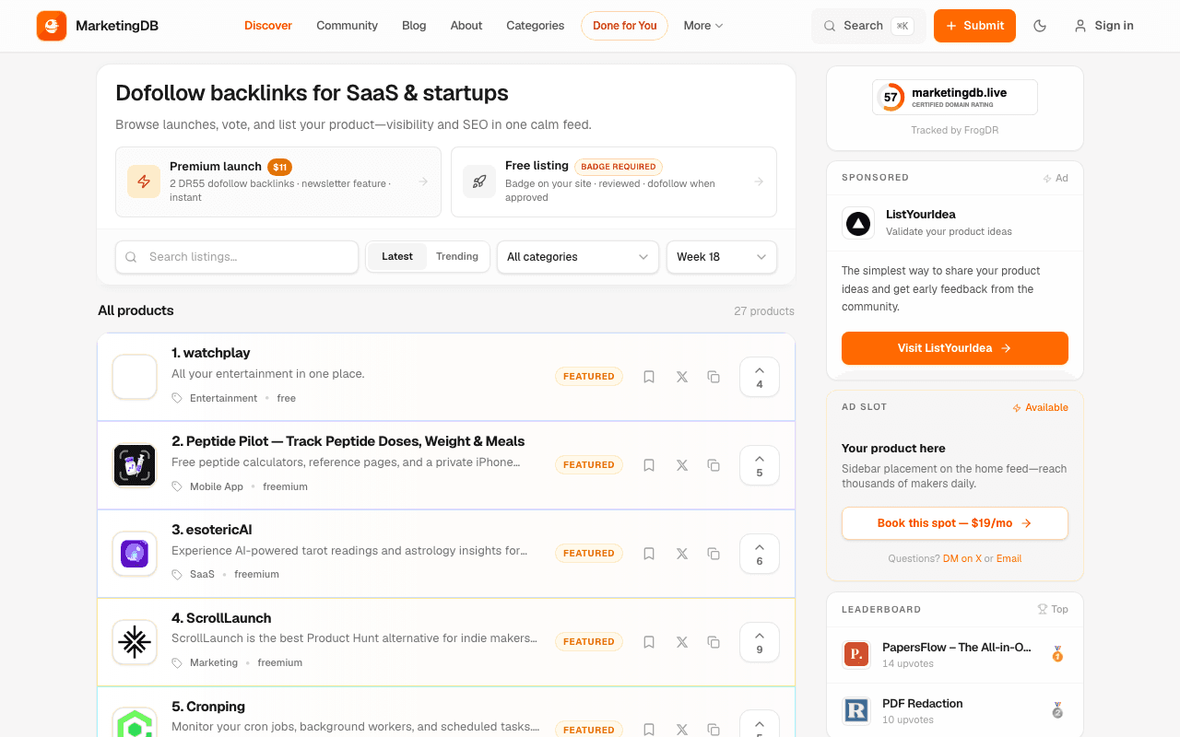The width and height of the screenshot is (1180, 737).
Task: Share Peptide Pilot on X
Action: click(x=682, y=465)
